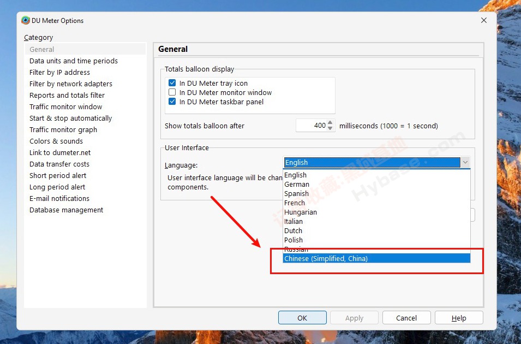Click the DU Meter app icon in title bar

point(26,21)
